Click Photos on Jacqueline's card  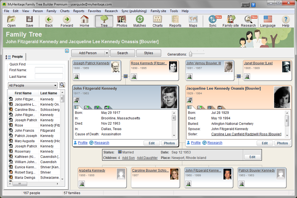point(282,143)
